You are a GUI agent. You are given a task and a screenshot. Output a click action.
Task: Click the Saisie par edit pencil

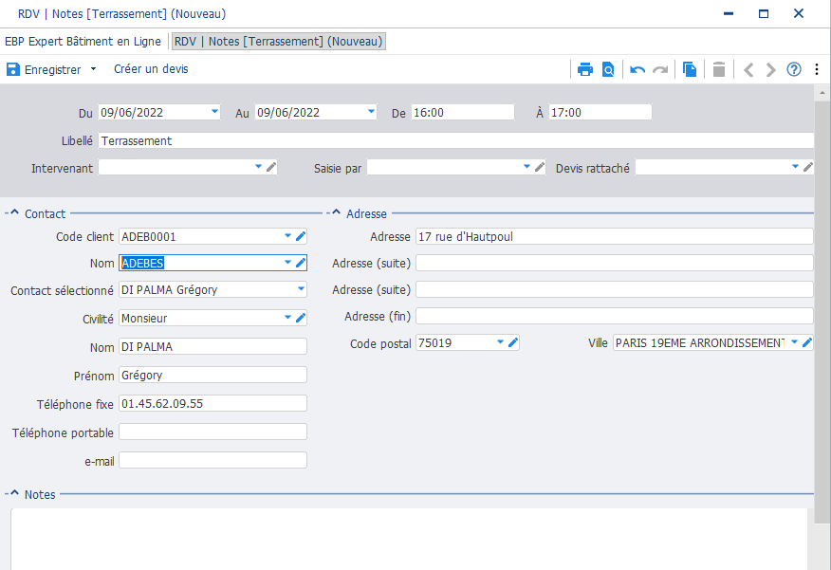540,168
